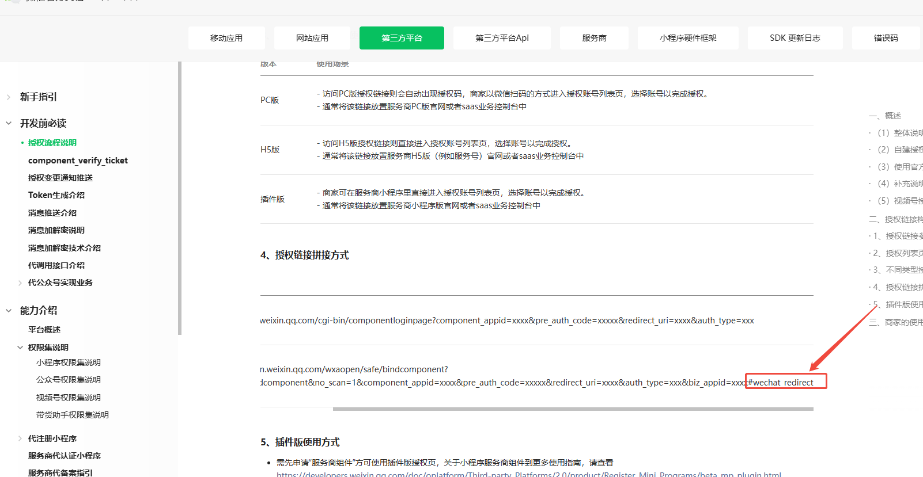This screenshot has height=477, width=923.
Task: Open the 第三方平台Api tab
Action: [x=502, y=38]
